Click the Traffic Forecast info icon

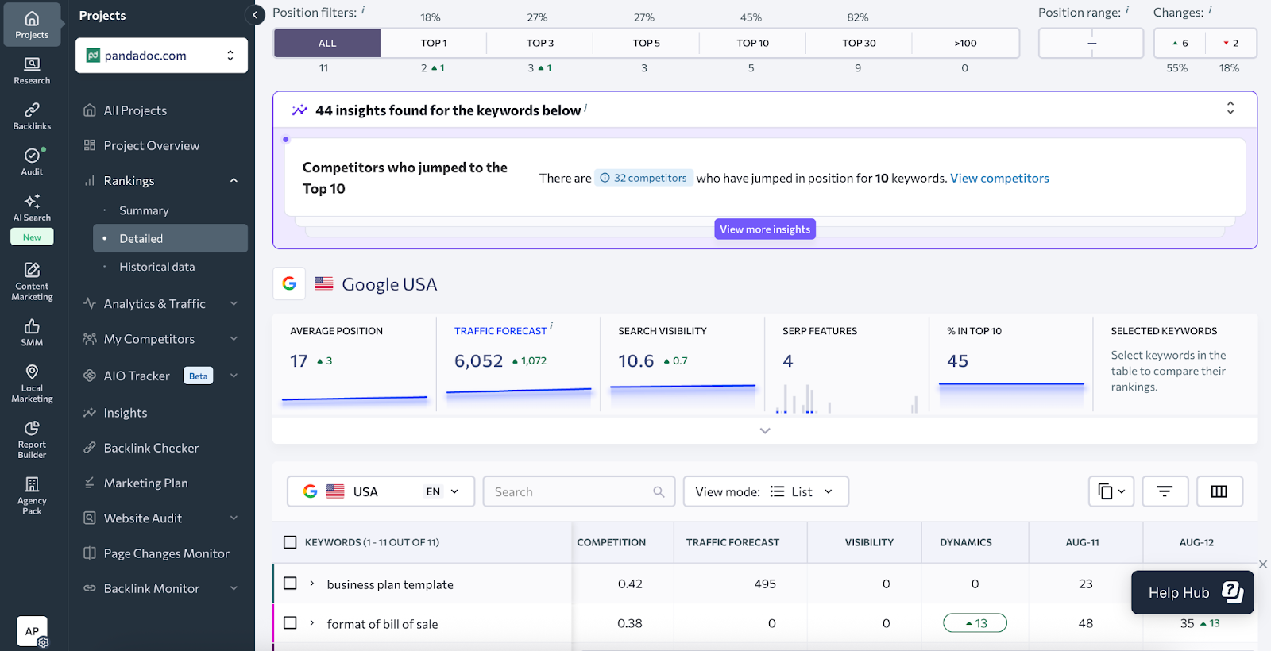551,326
